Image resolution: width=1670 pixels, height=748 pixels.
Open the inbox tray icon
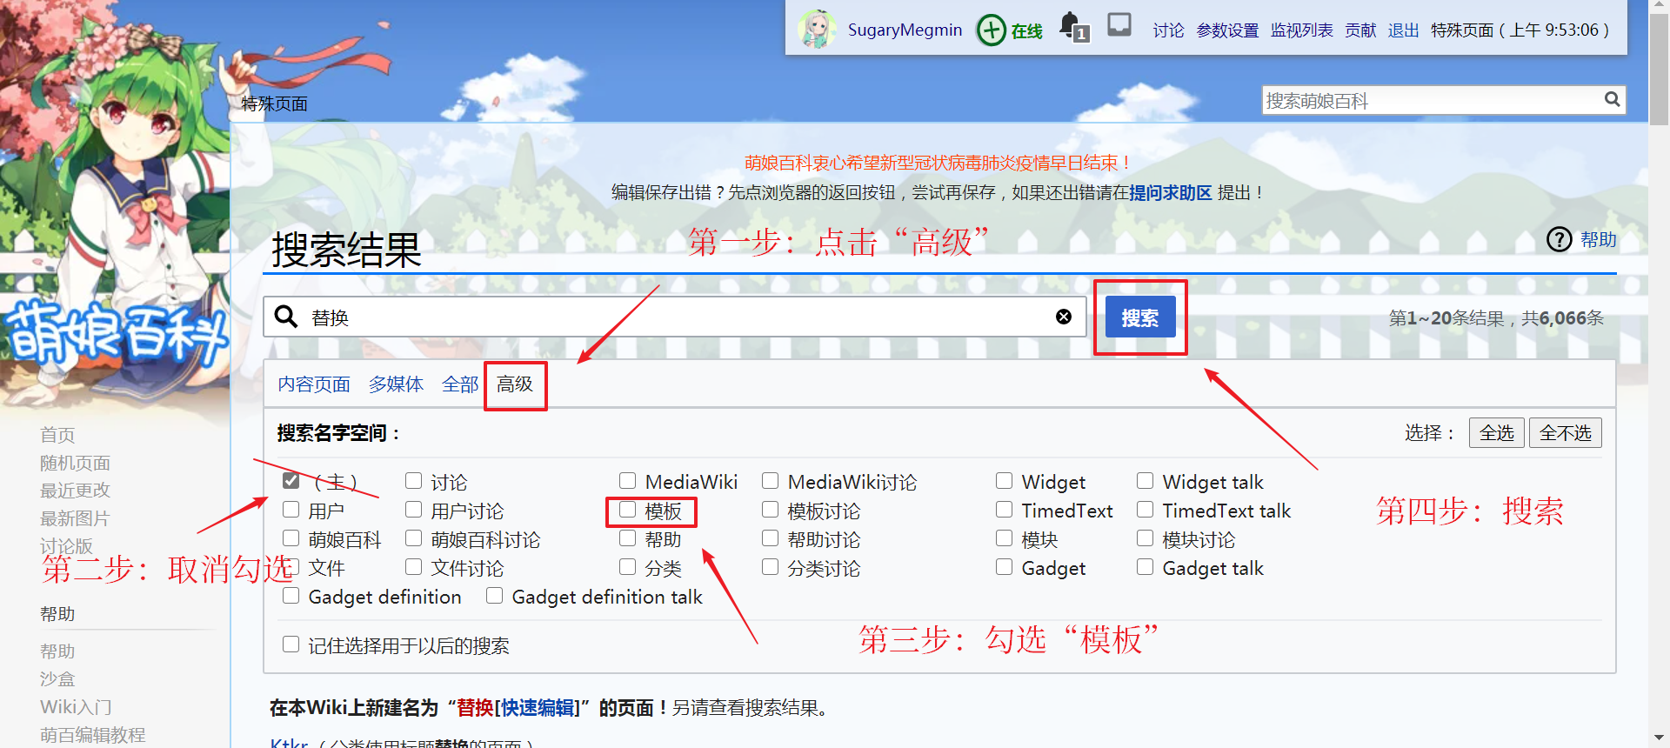[x=1119, y=25]
